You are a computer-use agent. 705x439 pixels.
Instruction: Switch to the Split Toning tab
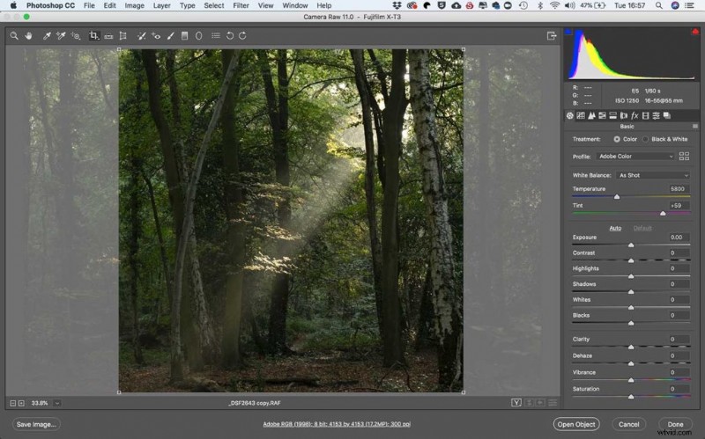(612, 116)
